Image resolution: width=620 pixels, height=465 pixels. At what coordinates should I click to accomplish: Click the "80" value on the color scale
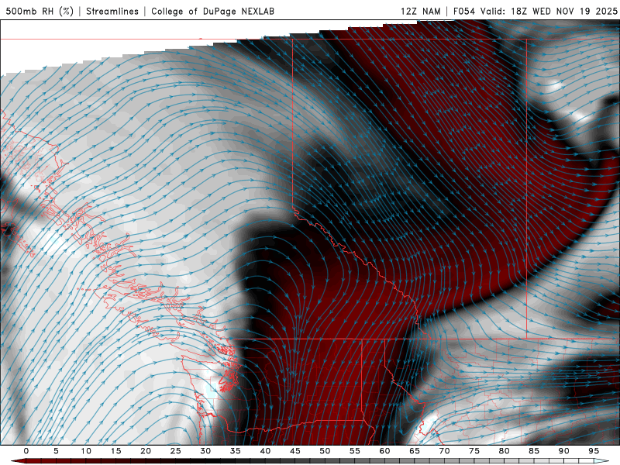[504, 451]
